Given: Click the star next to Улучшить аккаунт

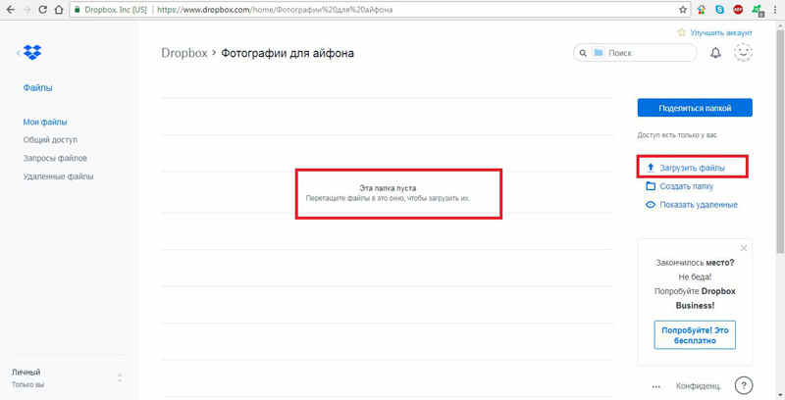Looking at the screenshot, I should pyautogui.click(x=681, y=32).
